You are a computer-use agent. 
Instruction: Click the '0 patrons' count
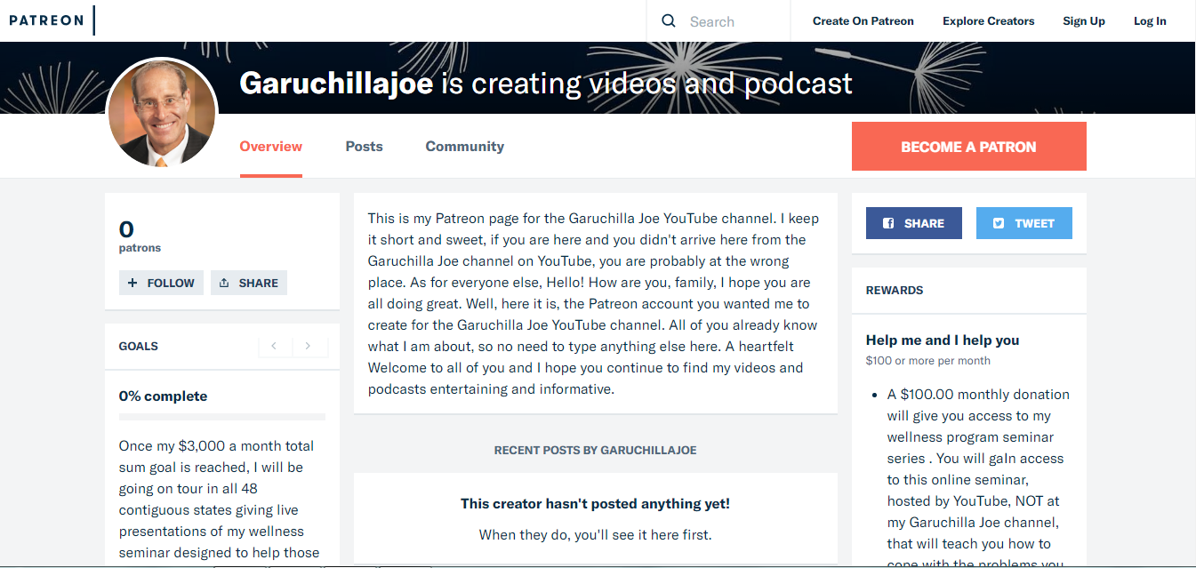click(140, 236)
